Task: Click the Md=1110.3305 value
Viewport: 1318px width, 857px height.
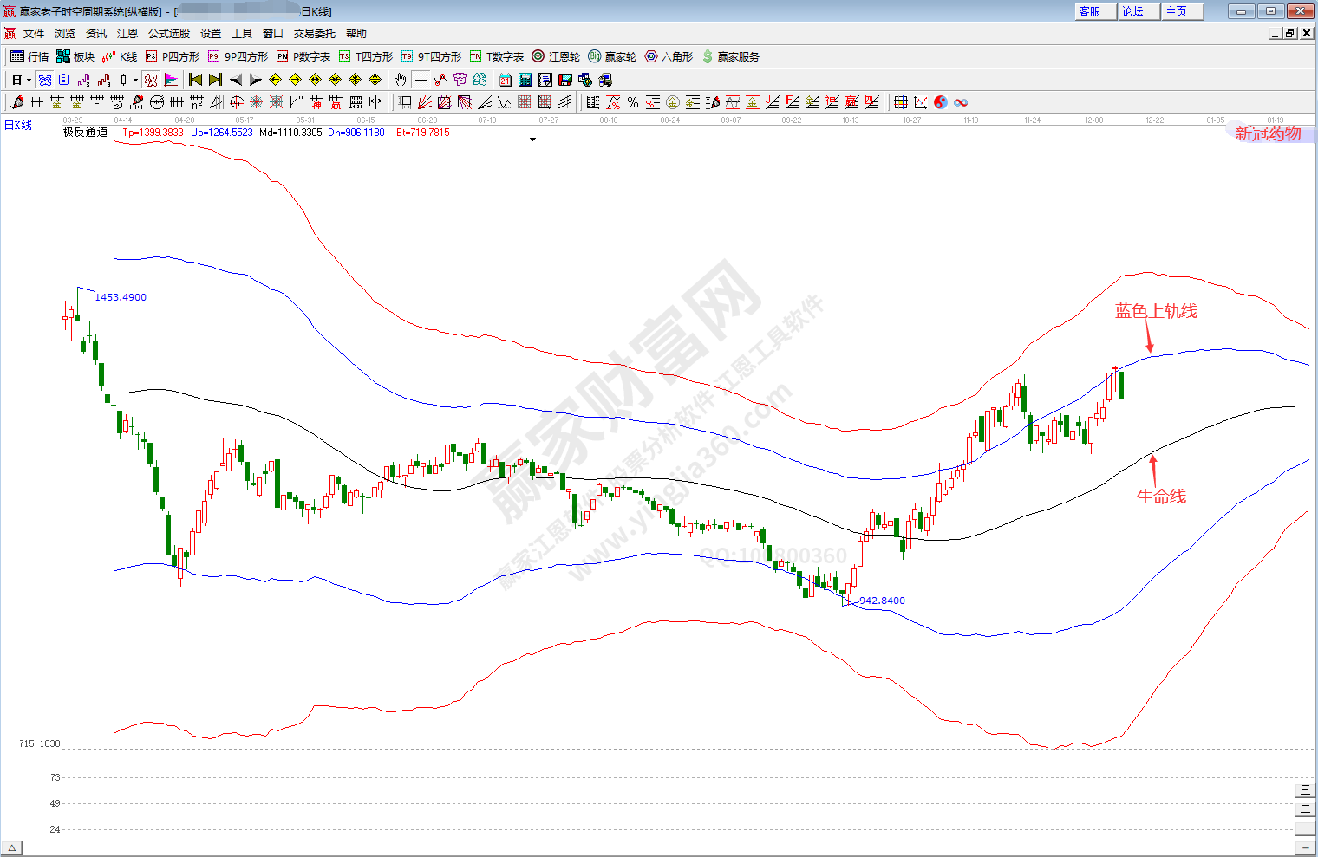Action: (290, 133)
